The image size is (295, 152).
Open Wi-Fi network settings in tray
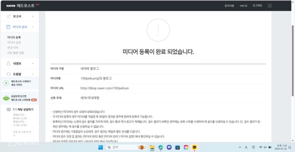(260, 147)
